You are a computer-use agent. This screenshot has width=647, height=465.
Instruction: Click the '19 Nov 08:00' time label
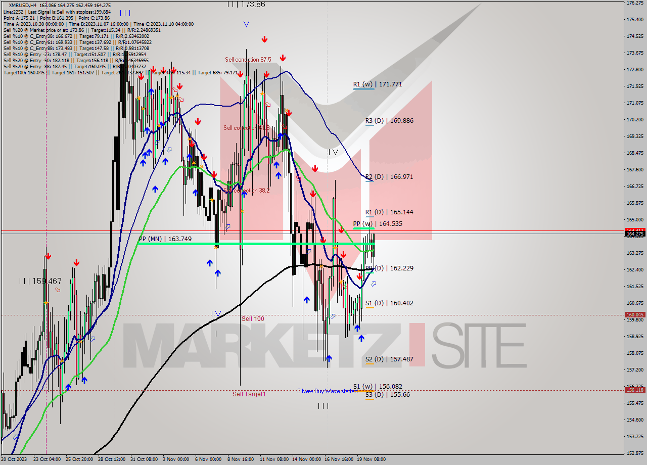(372, 459)
